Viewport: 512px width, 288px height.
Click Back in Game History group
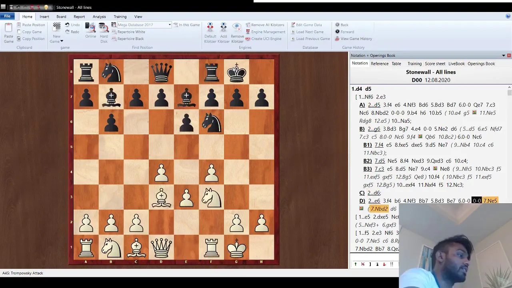coord(342,25)
